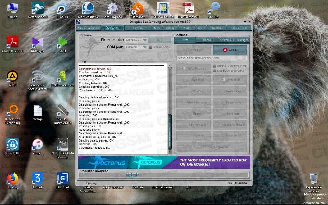Browse for firmware file with ellipsis button
The width and height of the screenshot is (328, 205).
point(244,58)
